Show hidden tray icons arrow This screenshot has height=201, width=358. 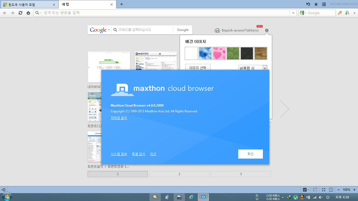pyautogui.click(x=283, y=197)
